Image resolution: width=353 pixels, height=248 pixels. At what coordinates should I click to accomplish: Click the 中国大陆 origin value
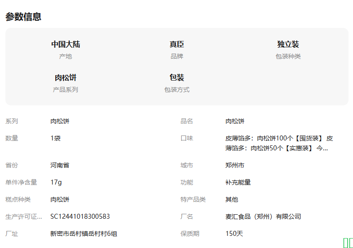[x=66, y=44]
